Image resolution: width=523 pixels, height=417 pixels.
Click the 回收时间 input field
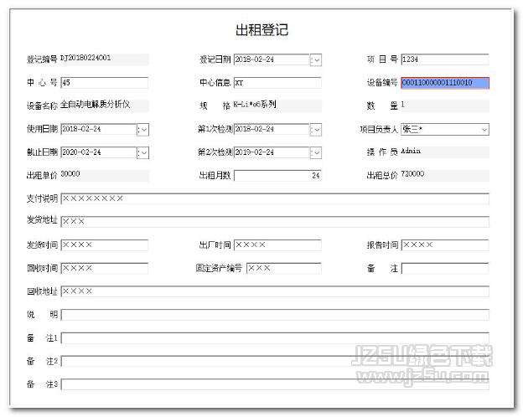(105, 268)
